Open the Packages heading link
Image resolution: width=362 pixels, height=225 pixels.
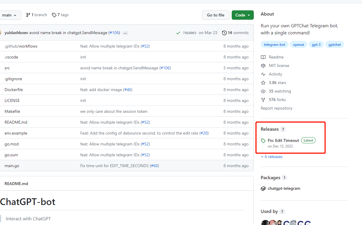[x=271, y=177]
